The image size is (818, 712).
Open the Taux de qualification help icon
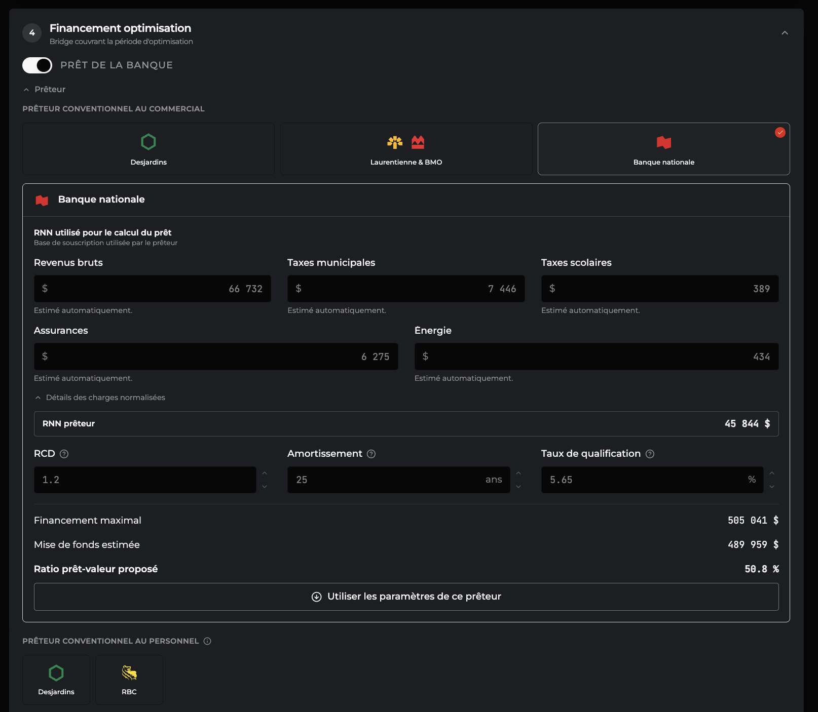point(650,454)
